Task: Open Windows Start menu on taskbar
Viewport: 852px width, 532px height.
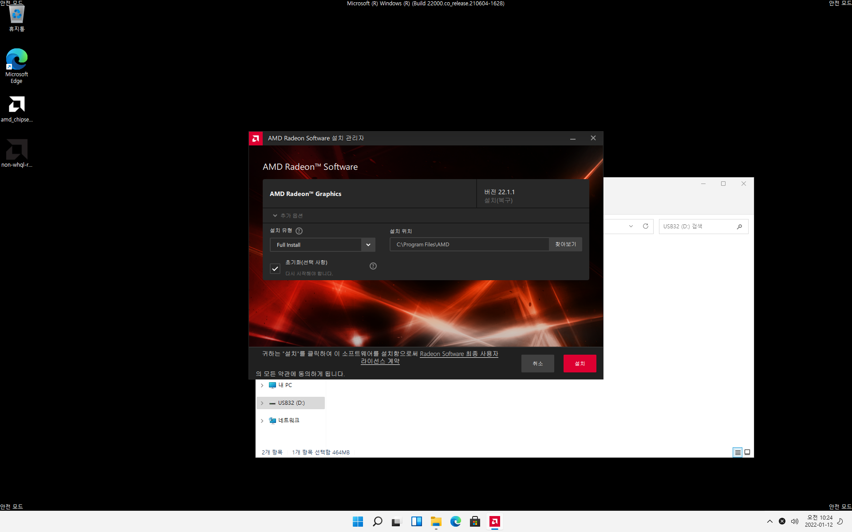Action: (358, 521)
